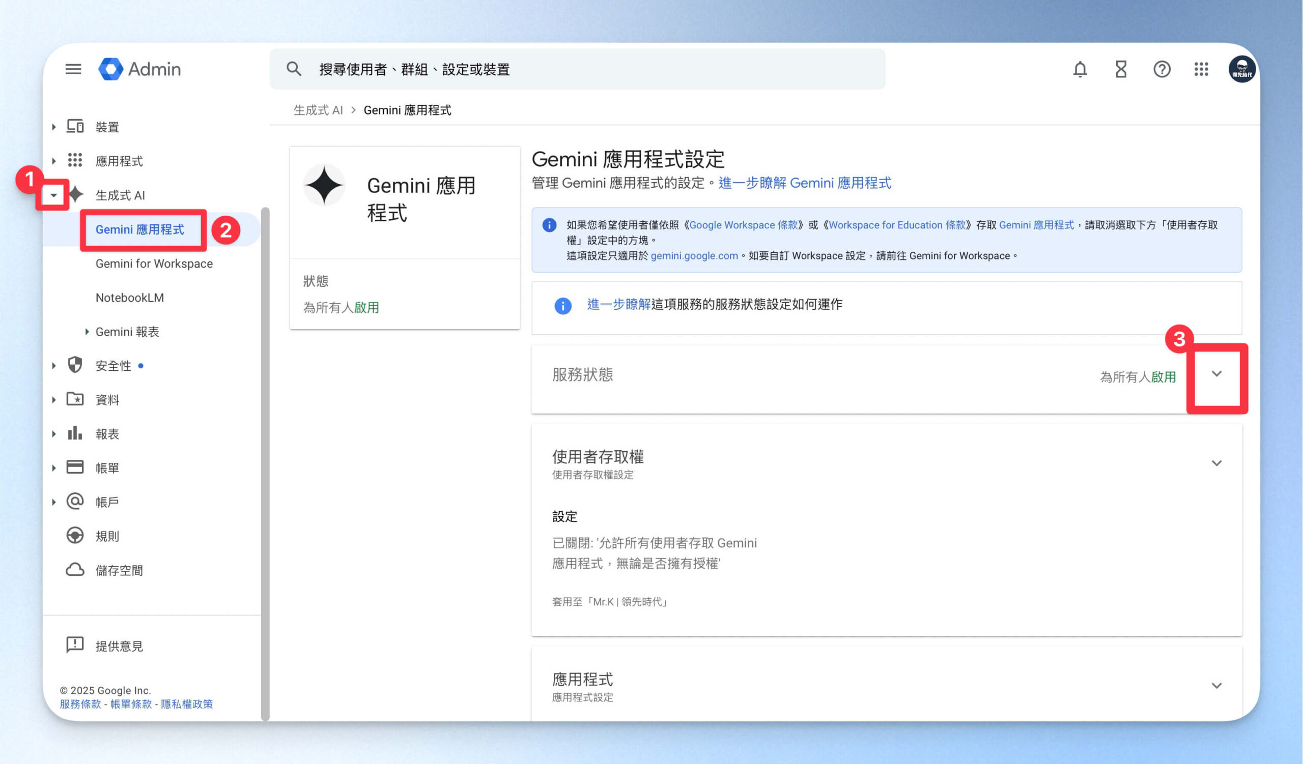Image resolution: width=1303 pixels, height=764 pixels.
Task: Click 進一步瞭解 service status link
Action: pyautogui.click(x=618, y=304)
